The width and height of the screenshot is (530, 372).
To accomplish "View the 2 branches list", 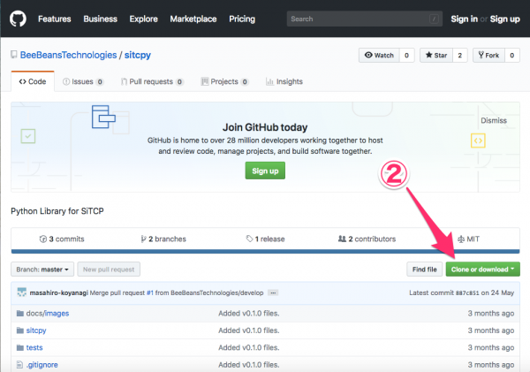I will click(x=163, y=239).
